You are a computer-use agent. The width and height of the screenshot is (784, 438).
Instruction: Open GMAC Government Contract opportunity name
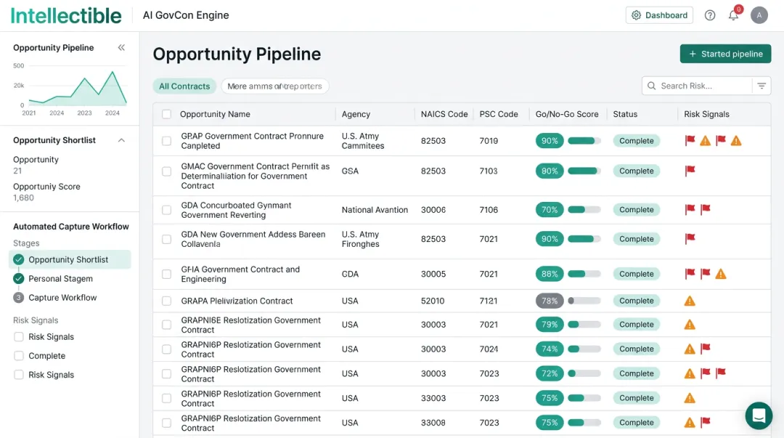[x=255, y=176]
